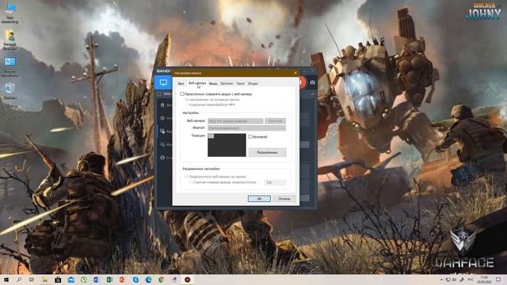Select separate MP4 video file radio option
Screen dimensions: 507x285
click(187, 104)
